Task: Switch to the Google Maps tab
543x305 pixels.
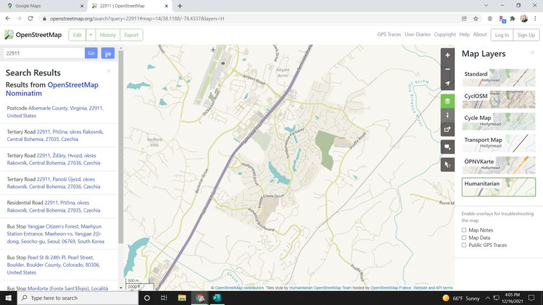Action: 43,6
